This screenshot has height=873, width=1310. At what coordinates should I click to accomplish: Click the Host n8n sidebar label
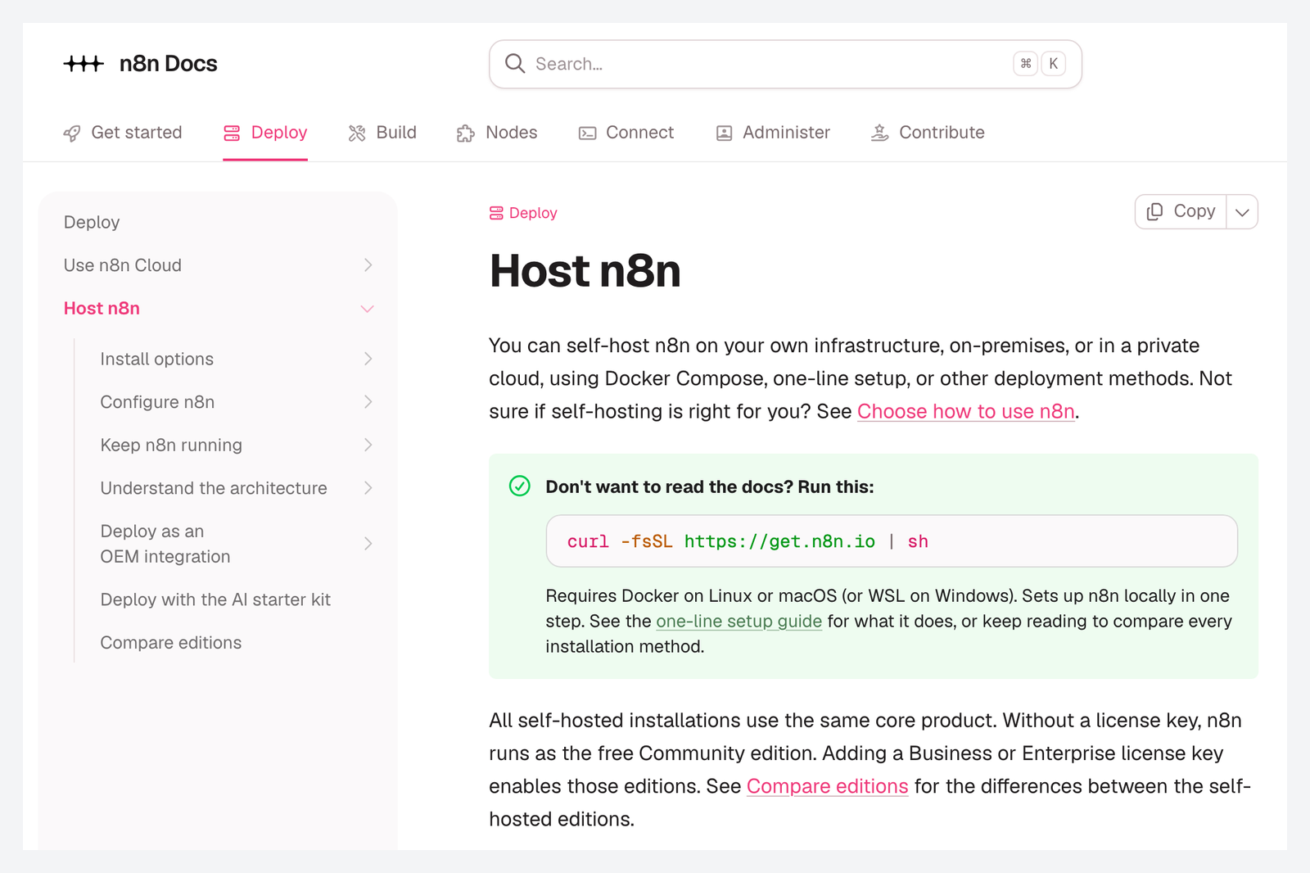102,309
